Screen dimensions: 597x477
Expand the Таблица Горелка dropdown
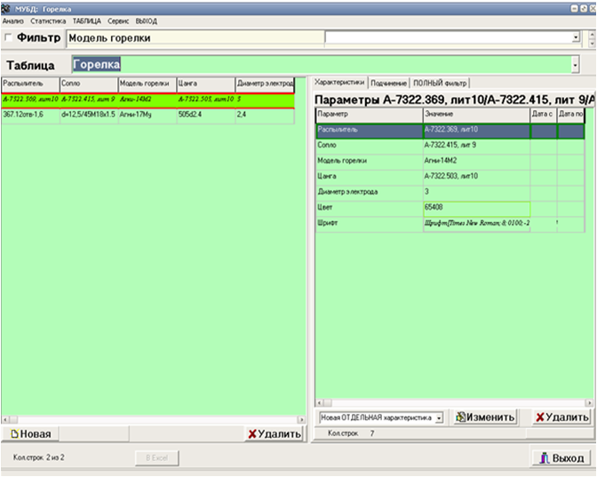click(575, 65)
